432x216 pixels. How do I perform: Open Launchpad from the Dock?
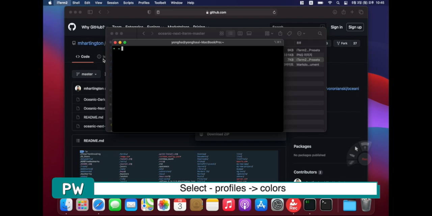[x=82, y=205]
